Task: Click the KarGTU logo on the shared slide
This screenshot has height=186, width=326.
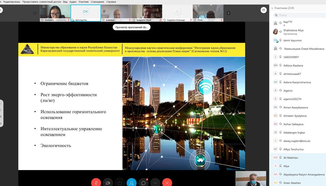Action: [x=27, y=49]
